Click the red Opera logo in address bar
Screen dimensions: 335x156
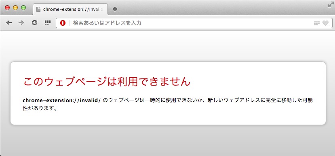[63, 23]
